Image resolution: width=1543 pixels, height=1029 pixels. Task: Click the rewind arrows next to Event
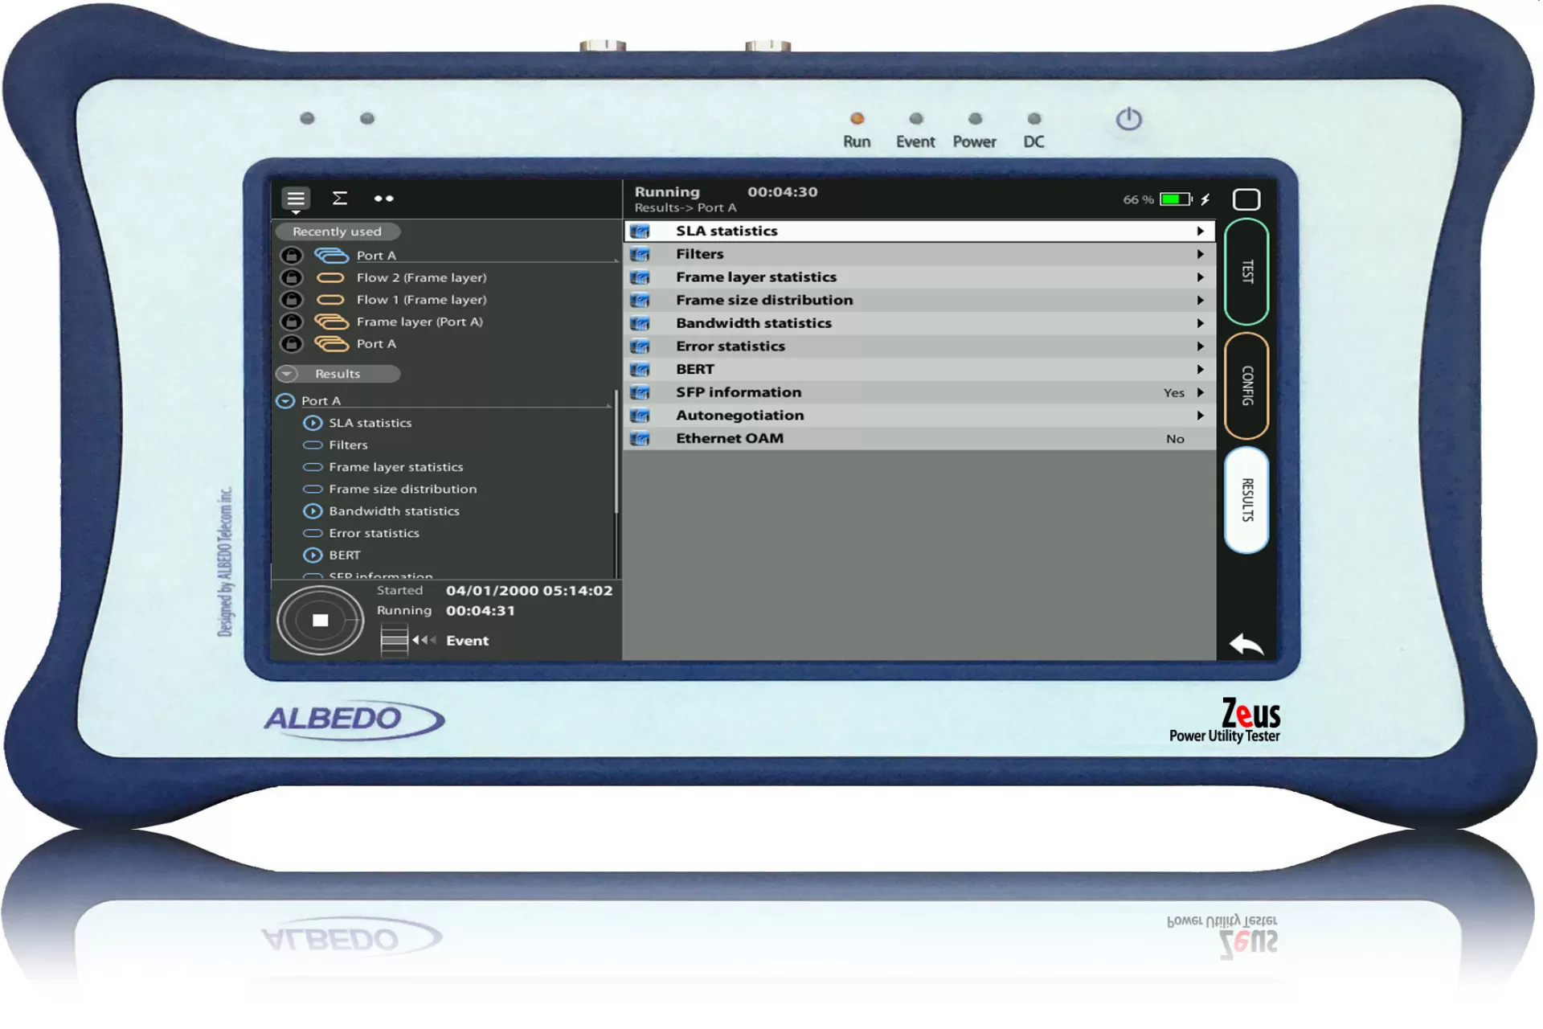pyautogui.click(x=424, y=641)
